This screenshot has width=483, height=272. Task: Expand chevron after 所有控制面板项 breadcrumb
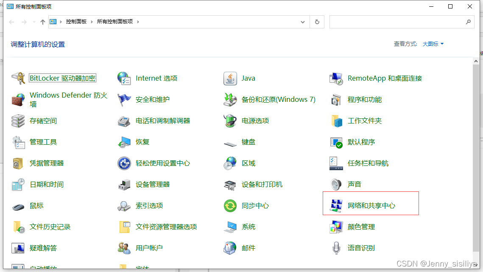[138, 22]
